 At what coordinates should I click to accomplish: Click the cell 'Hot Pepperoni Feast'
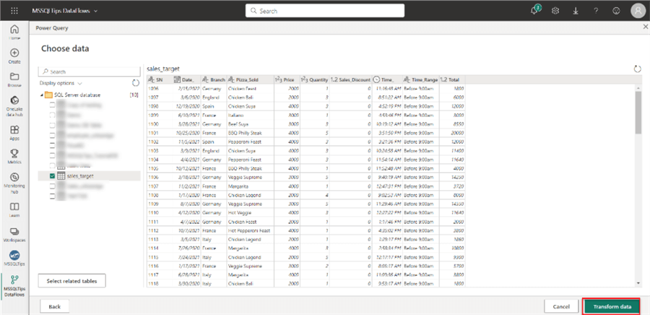pos(250,230)
